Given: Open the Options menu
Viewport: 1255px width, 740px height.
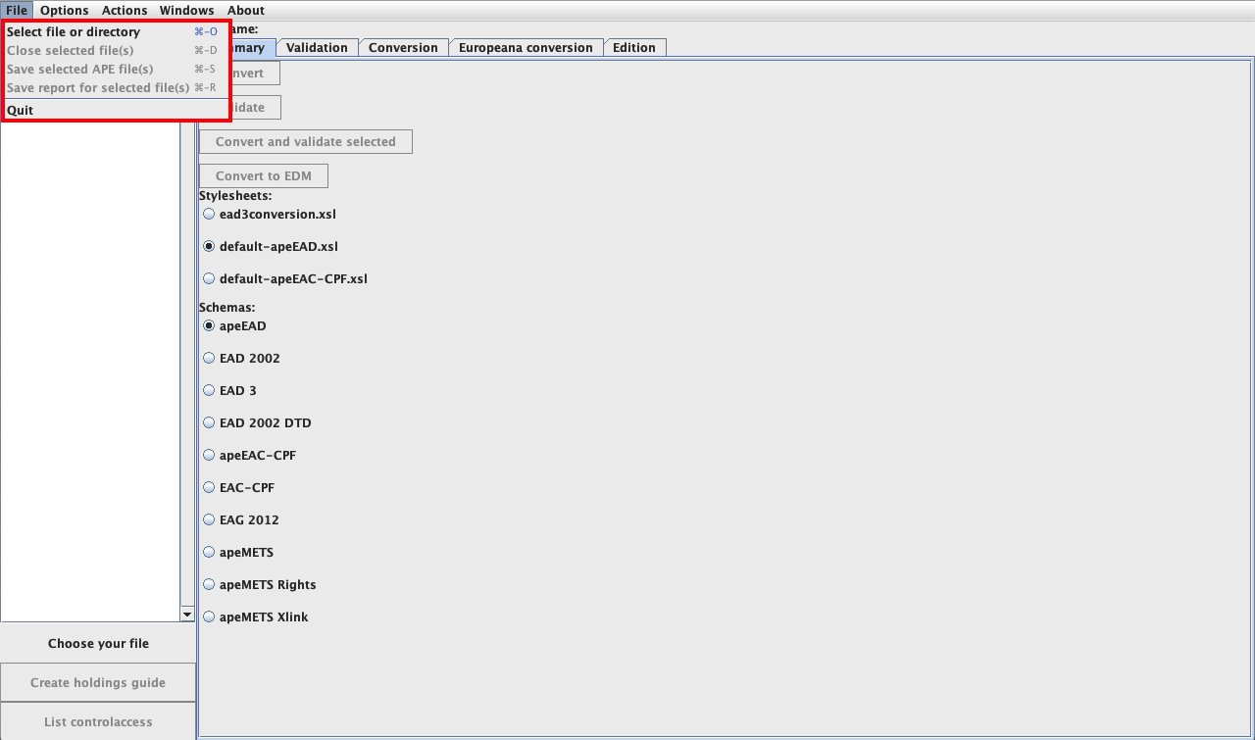Looking at the screenshot, I should 65,10.
